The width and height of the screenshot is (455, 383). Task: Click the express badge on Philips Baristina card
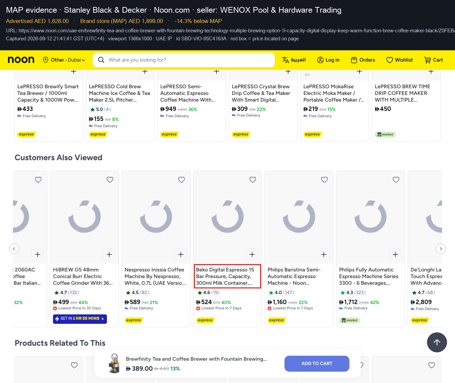click(x=276, y=320)
